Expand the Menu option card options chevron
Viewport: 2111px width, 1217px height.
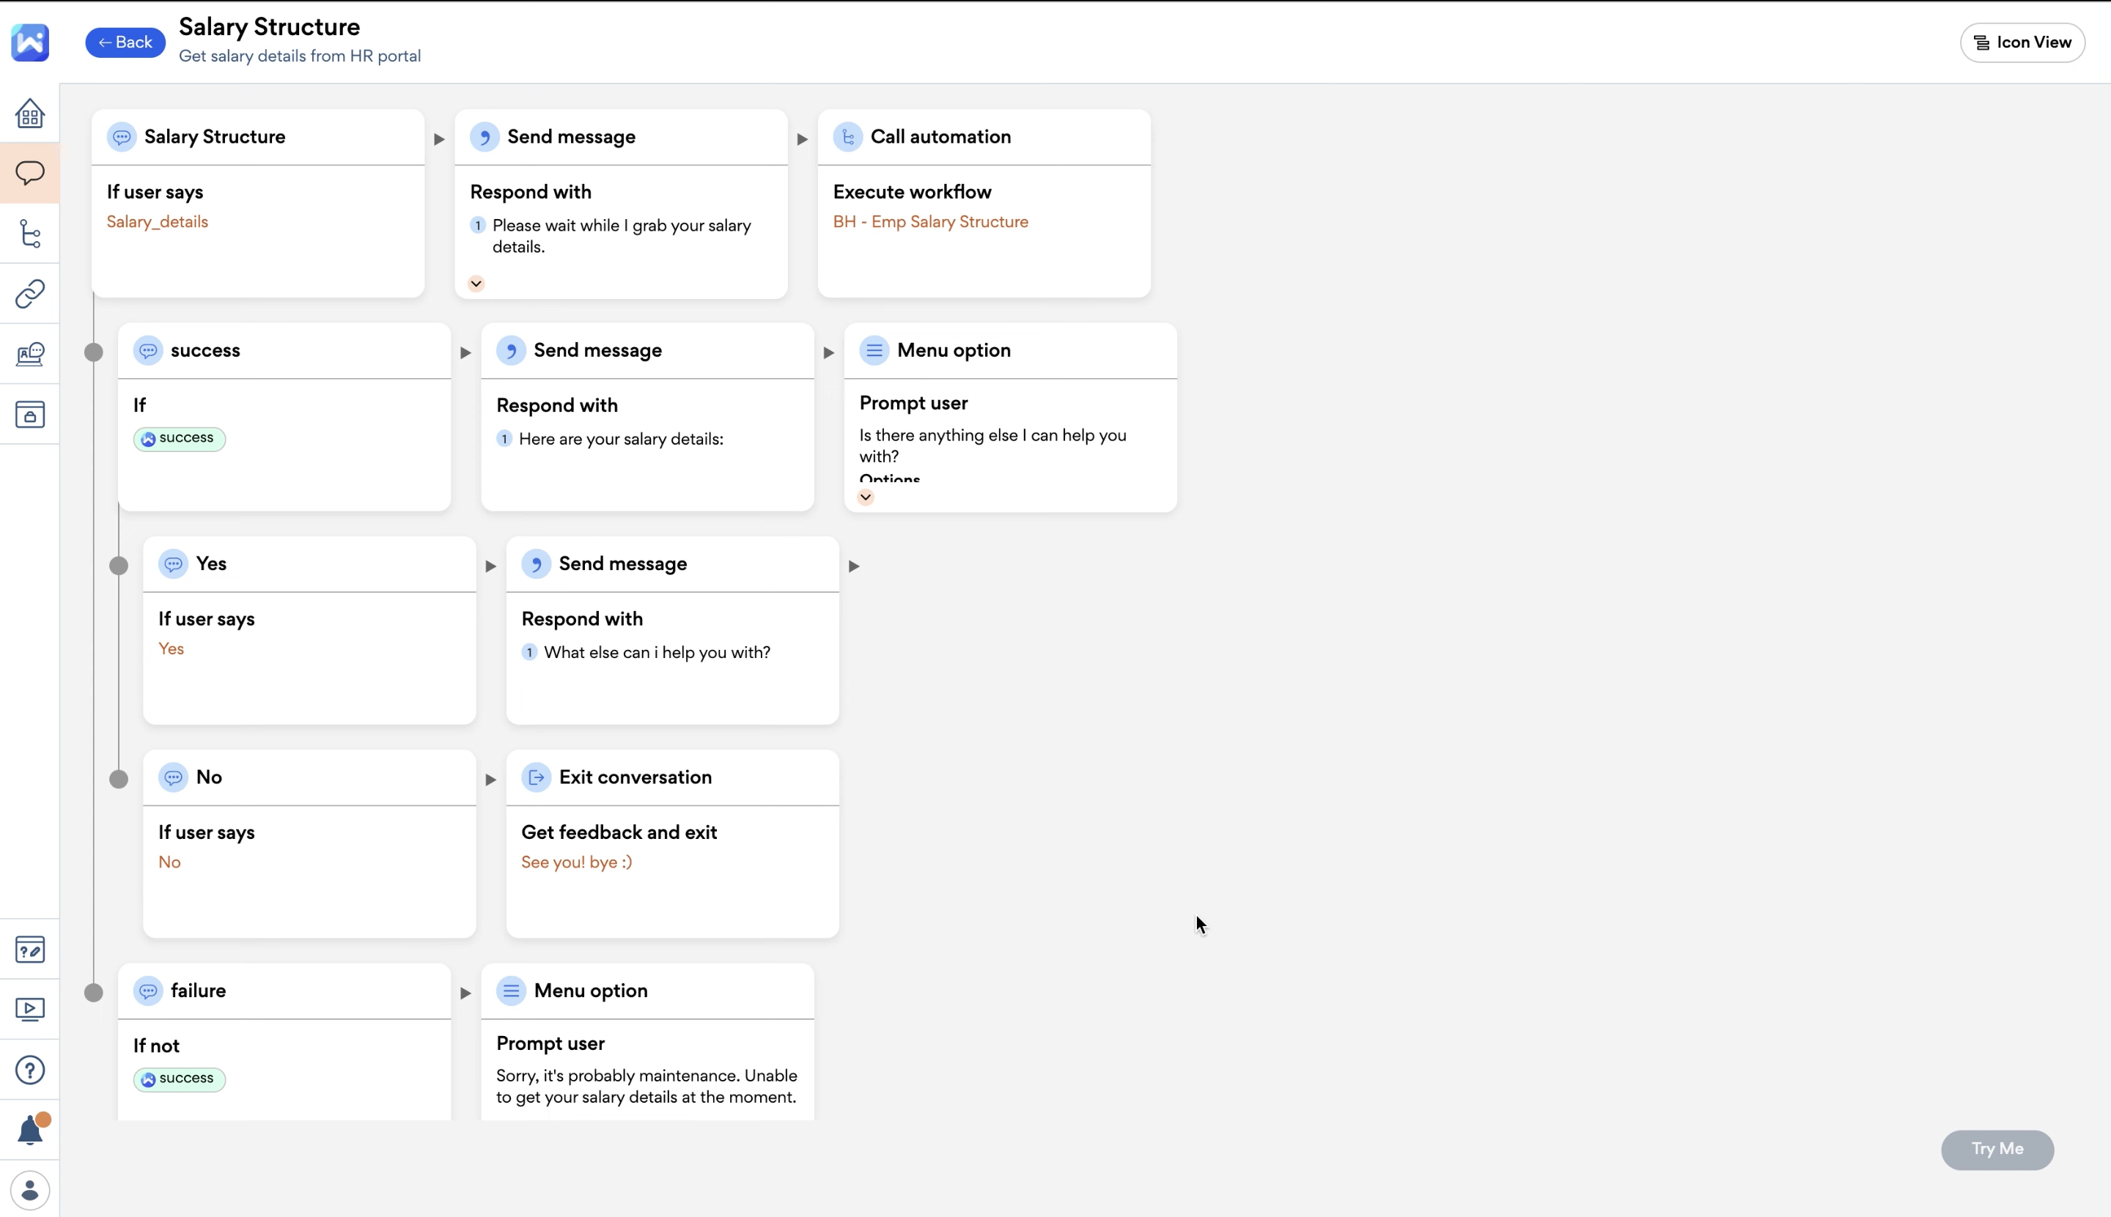(866, 497)
